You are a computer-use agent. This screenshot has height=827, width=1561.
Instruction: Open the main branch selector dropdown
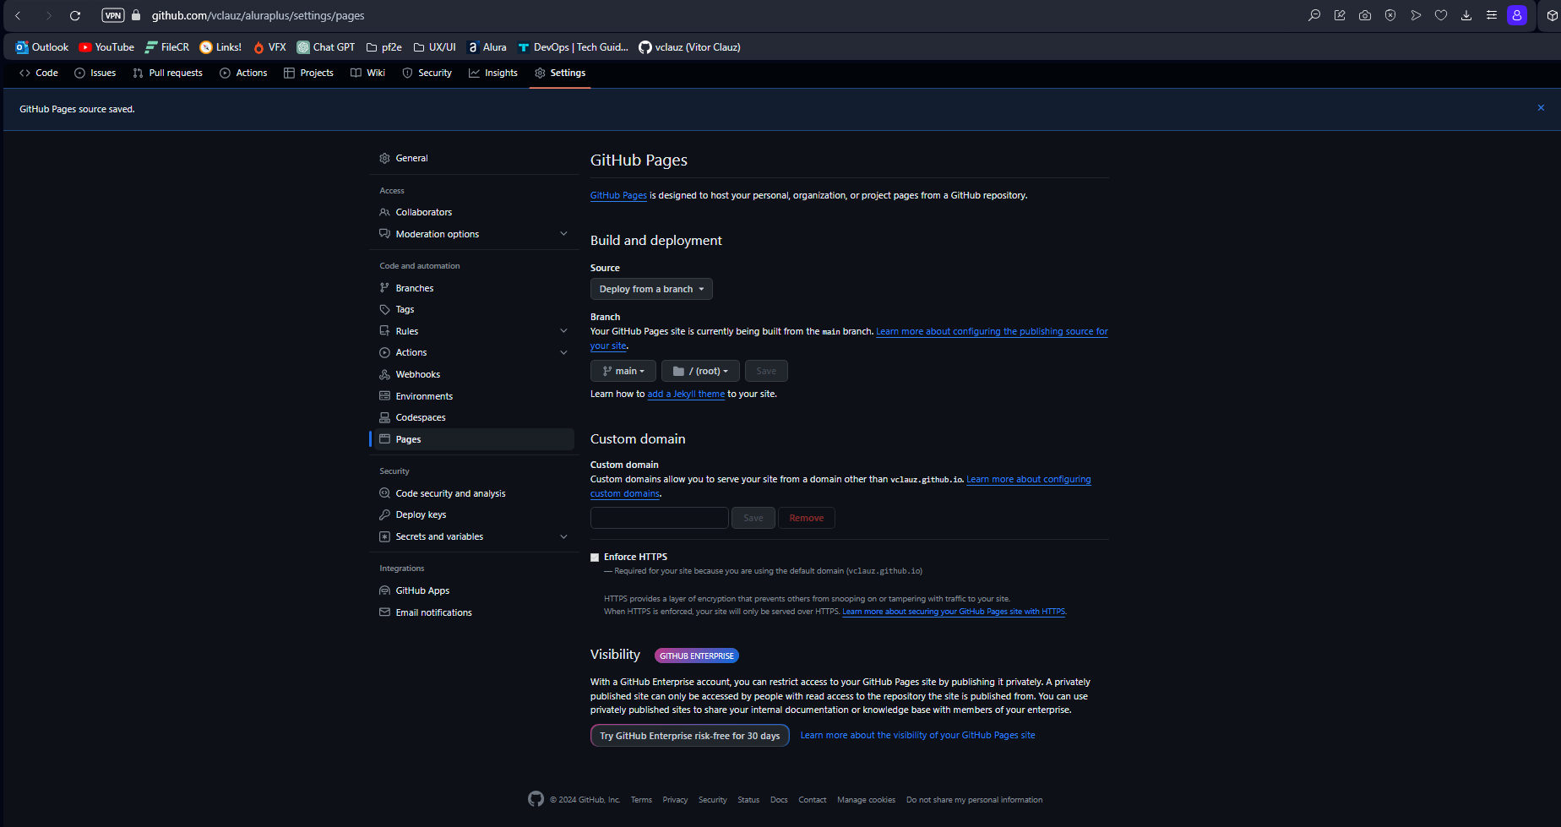(623, 371)
